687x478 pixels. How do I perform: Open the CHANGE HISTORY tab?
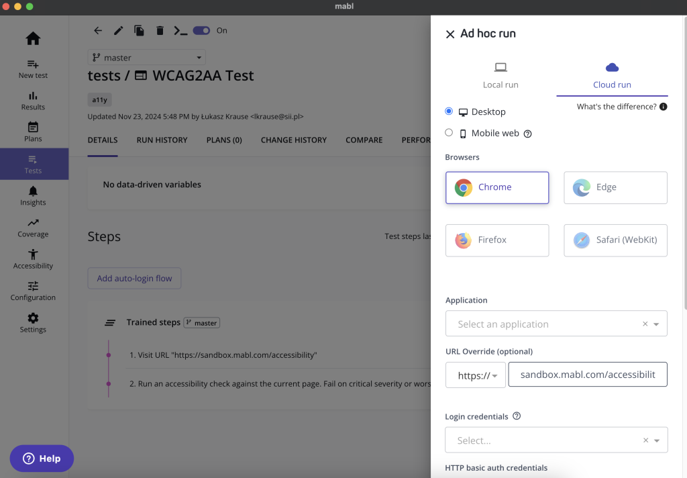coord(294,140)
